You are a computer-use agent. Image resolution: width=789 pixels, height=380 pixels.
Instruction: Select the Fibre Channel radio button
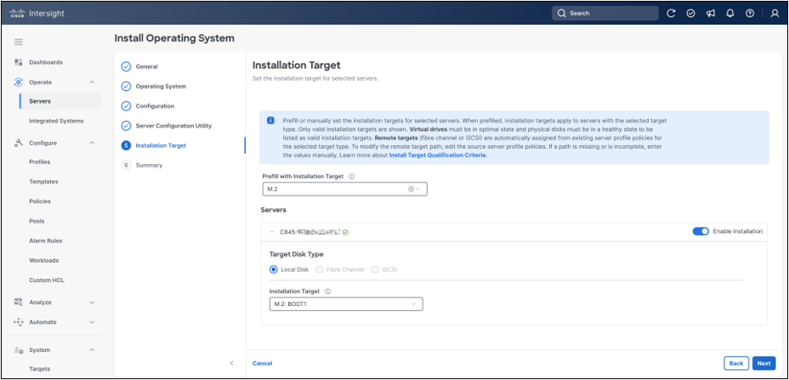pos(319,269)
